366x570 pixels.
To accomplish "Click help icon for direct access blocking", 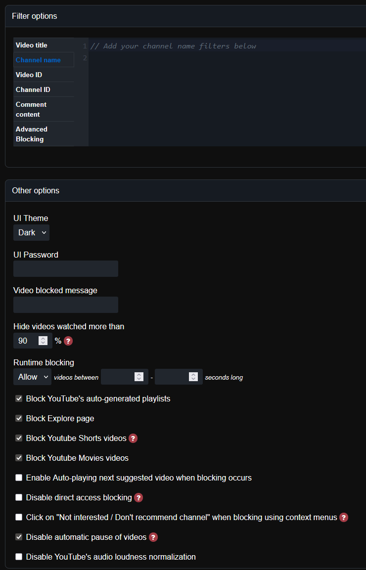I will coord(138,498).
